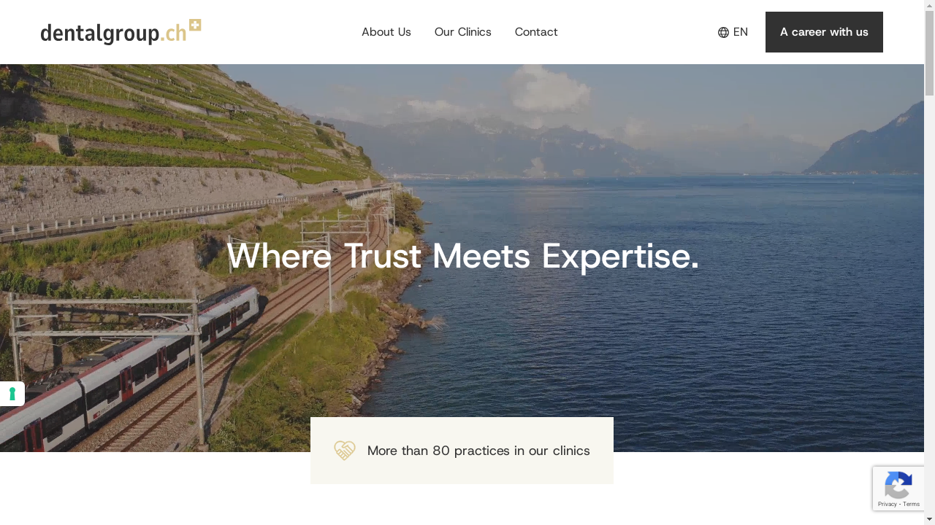Click the Where Trust Meets Expertise headline
This screenshot has height=525, width=935.
coord(462,256)
